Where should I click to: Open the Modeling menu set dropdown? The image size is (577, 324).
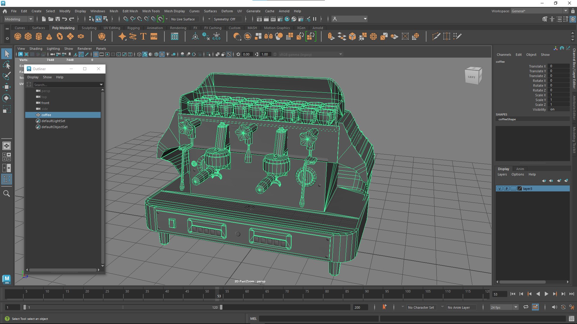[x=19, y=19]
